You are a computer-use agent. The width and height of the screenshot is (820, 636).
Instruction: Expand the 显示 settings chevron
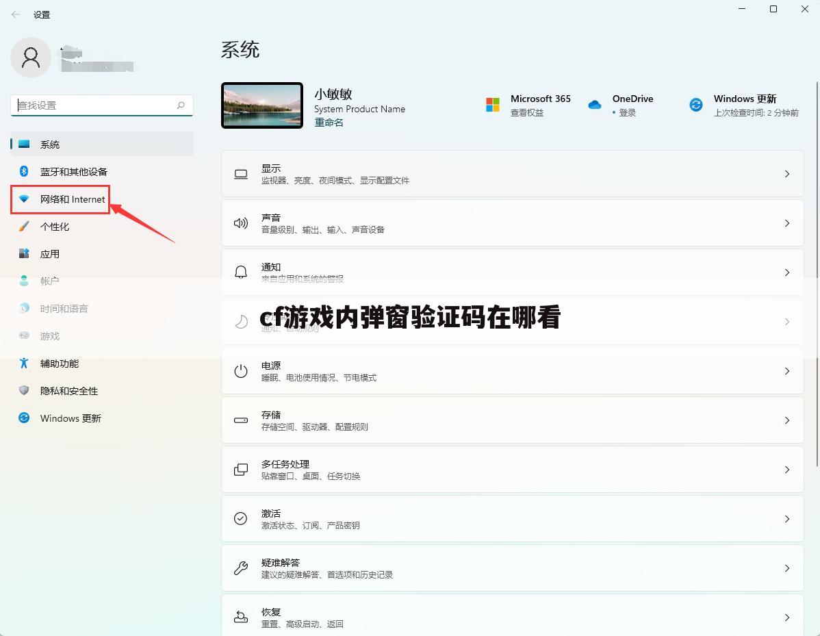click(787, 174)
